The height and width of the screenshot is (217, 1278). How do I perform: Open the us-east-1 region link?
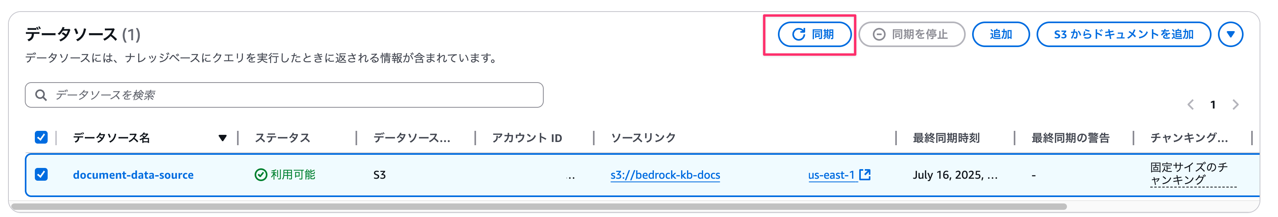[831, 175]
